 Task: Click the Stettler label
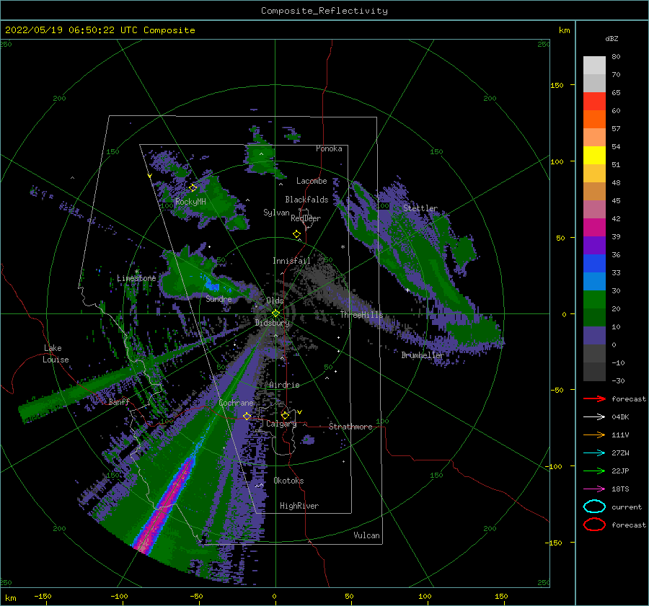tap(420, 208)
